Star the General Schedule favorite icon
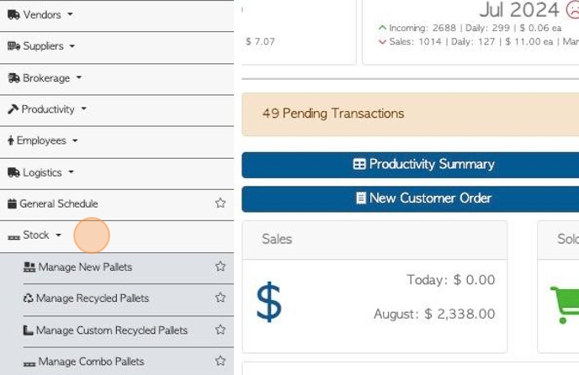 [220, 203]
